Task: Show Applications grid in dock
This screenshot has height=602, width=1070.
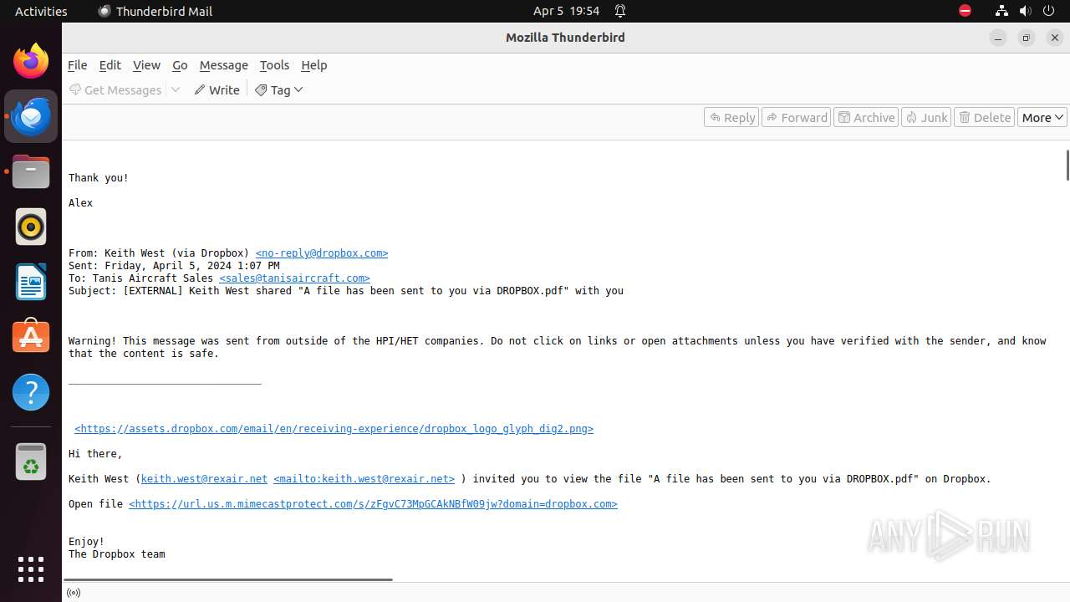Action: [31, 569]
